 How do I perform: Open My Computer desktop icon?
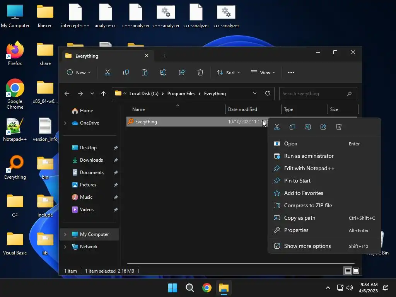[15, 16]
